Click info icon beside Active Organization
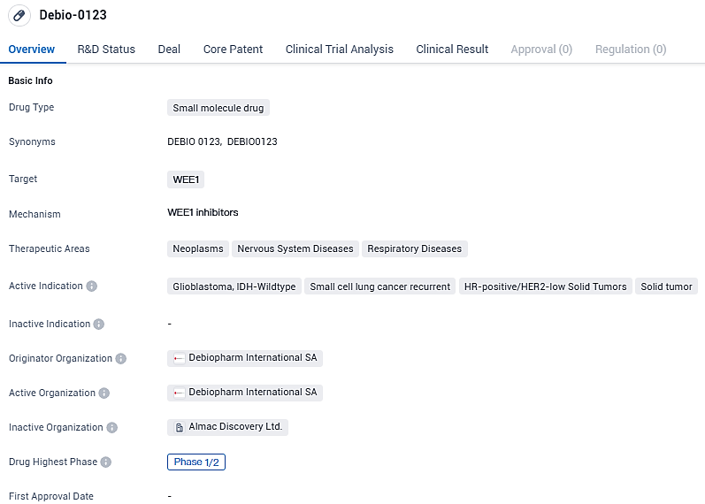The image size is (705, 504). point(104,393)
